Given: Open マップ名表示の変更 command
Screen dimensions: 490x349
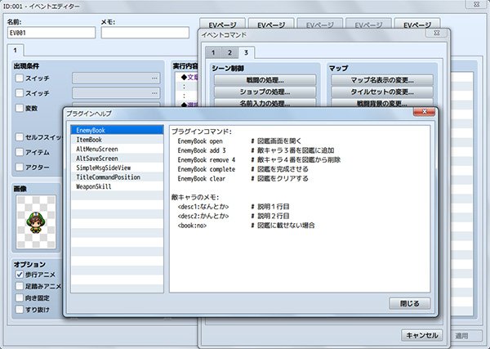Looking at the screenshot, I should (x=382, y=80).
